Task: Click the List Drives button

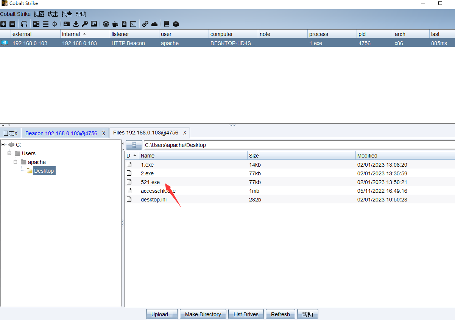Action: [x=246, y=314]
